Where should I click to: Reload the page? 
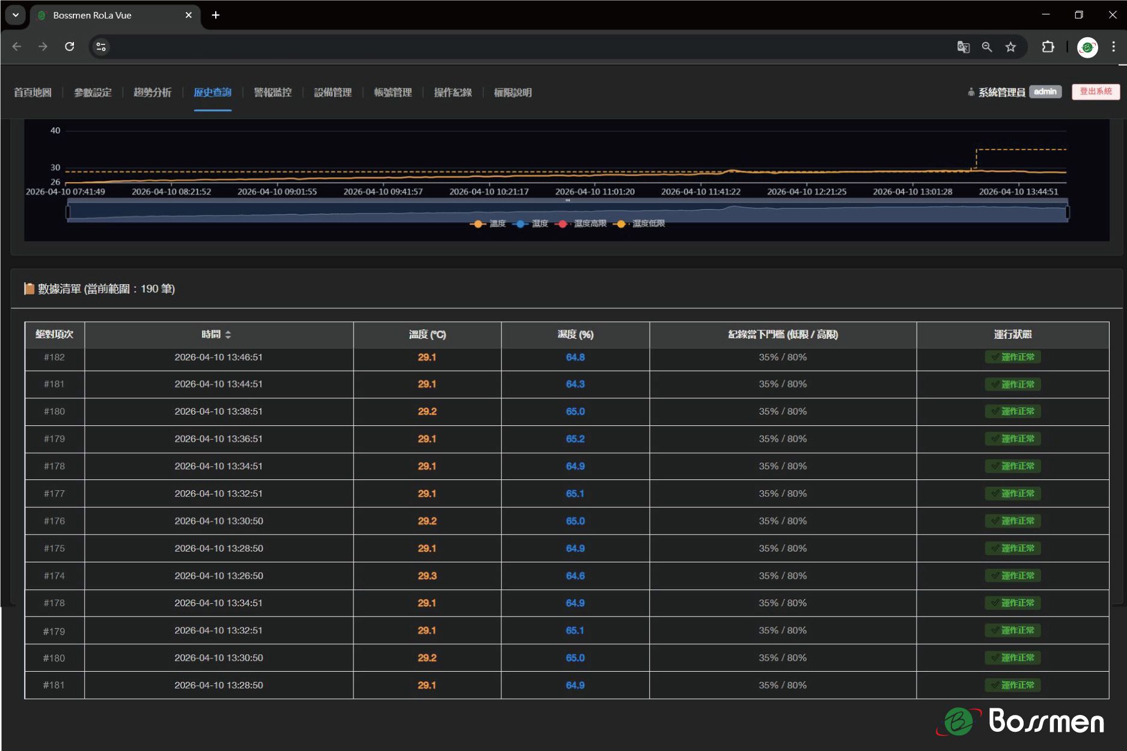[x=70, y=47]
